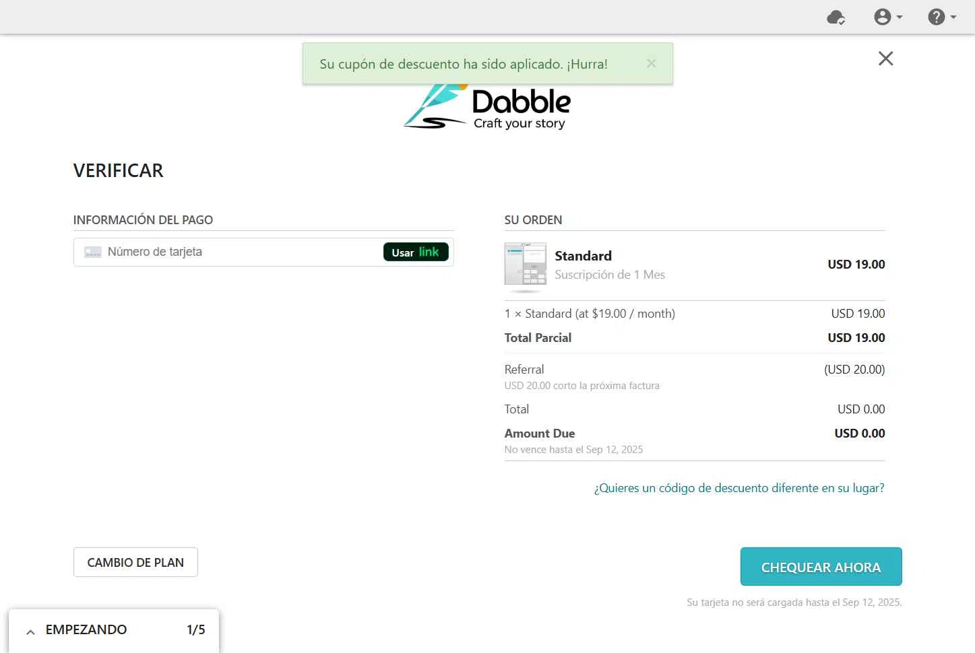Screen dimensions: 975x653
Task: Click the coupon applied success message
Action: [464, 64]
